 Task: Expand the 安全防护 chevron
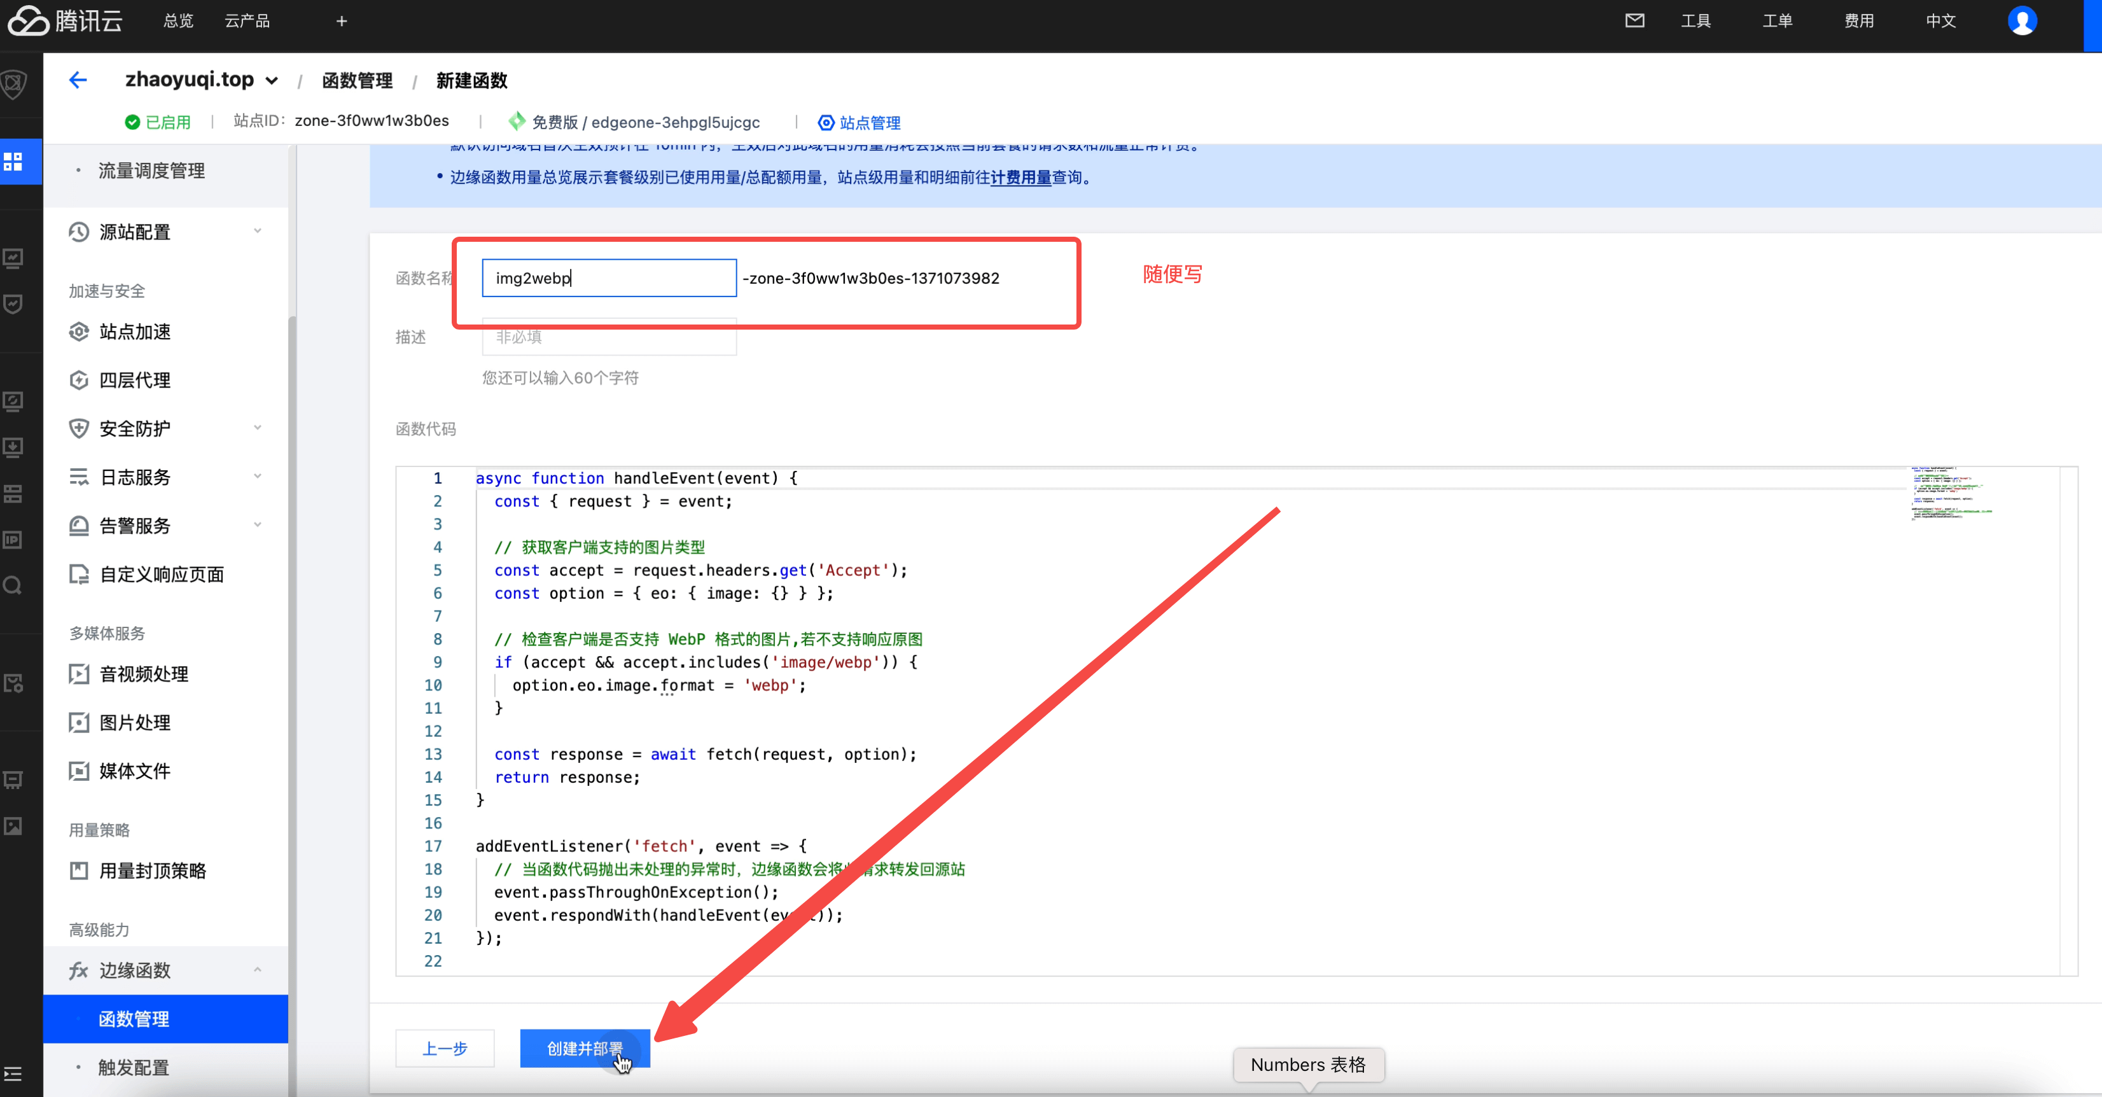tap(258, 428)
